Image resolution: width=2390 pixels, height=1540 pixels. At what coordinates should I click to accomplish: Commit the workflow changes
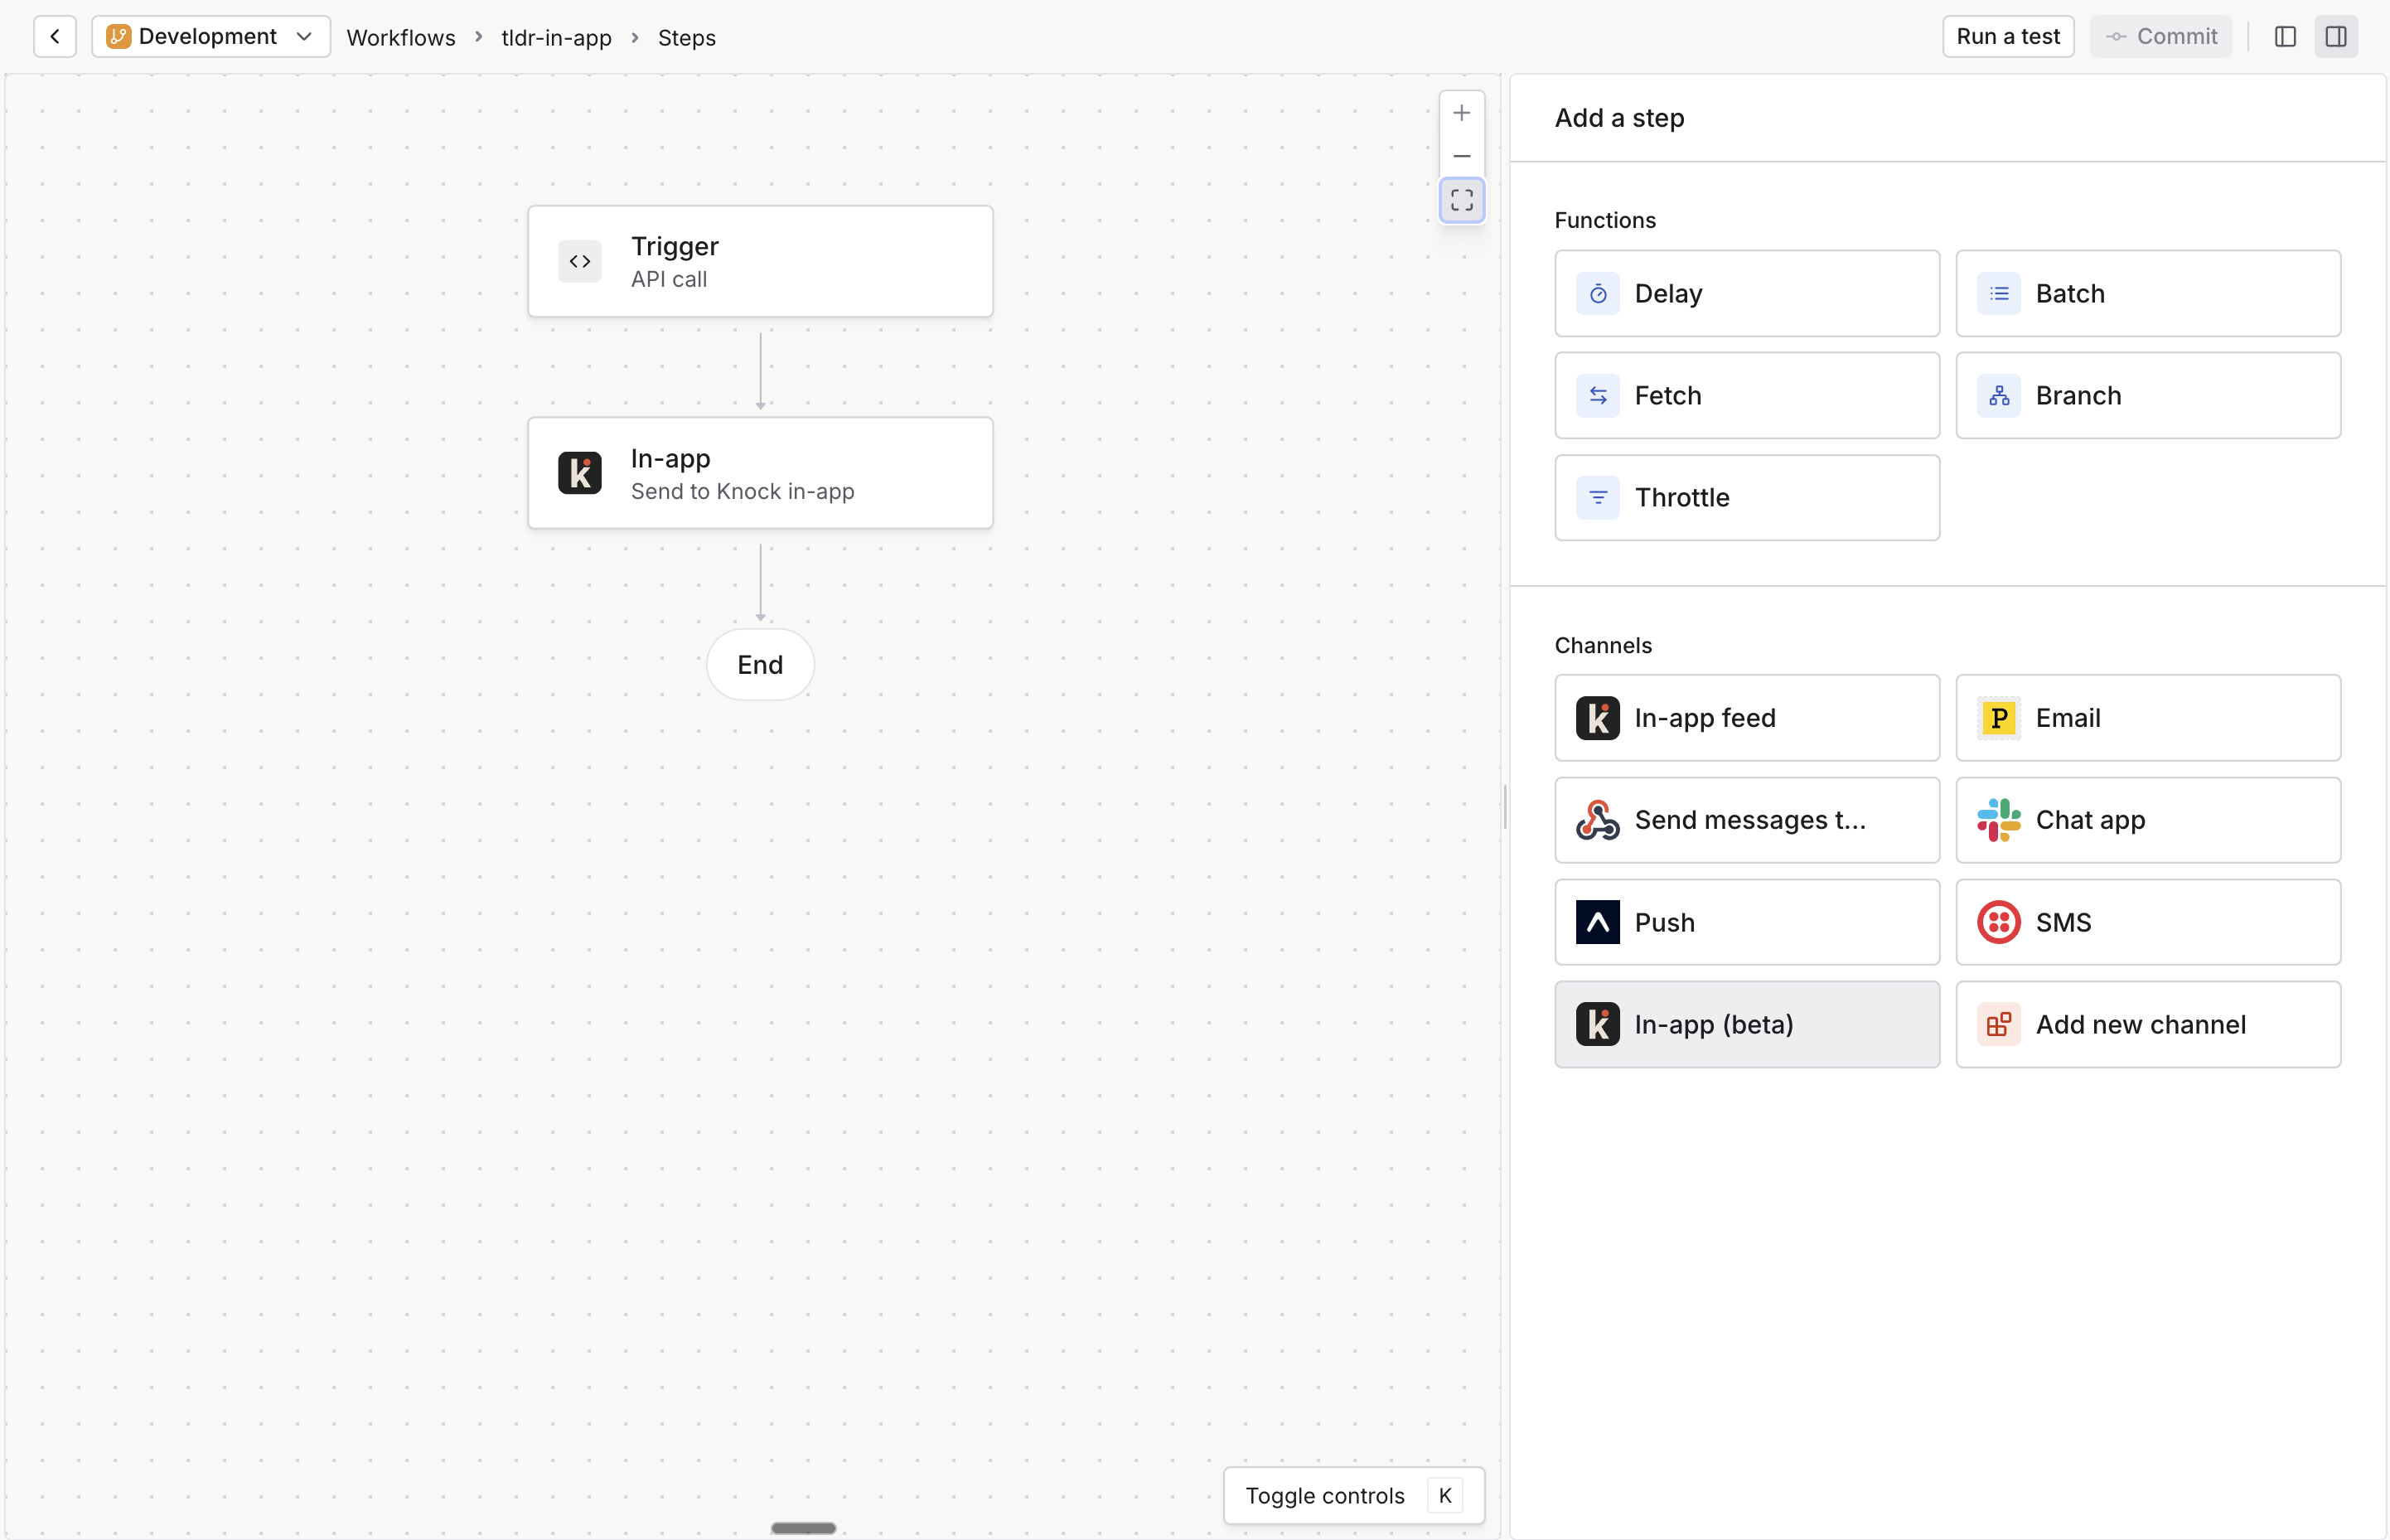point(2160,36)
